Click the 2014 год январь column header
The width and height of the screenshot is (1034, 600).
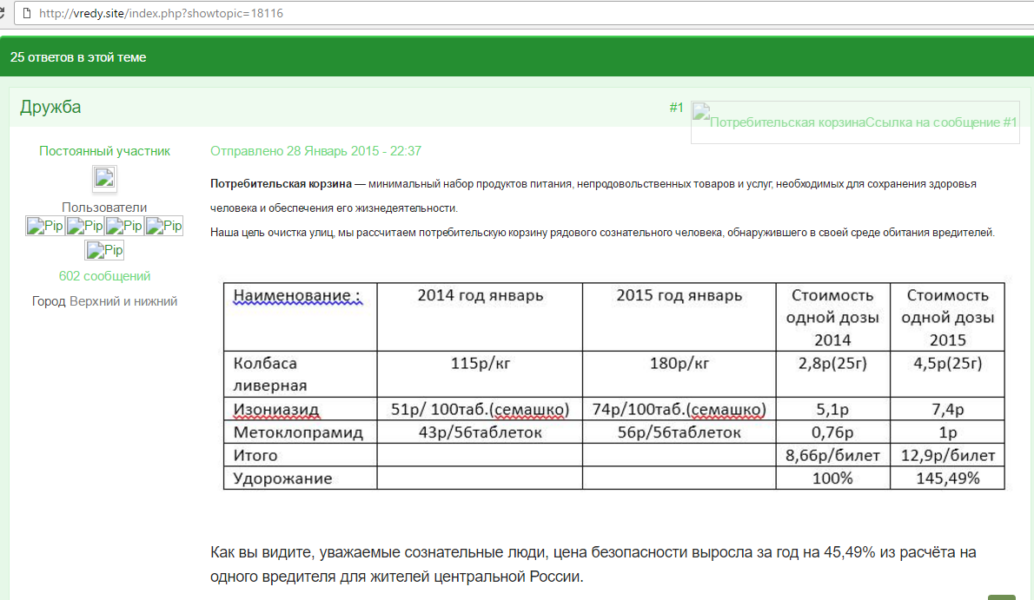(480, 317)
